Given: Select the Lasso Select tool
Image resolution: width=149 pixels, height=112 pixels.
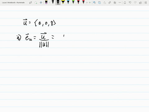Looking at the screenshot, I should tap(36, 2).
